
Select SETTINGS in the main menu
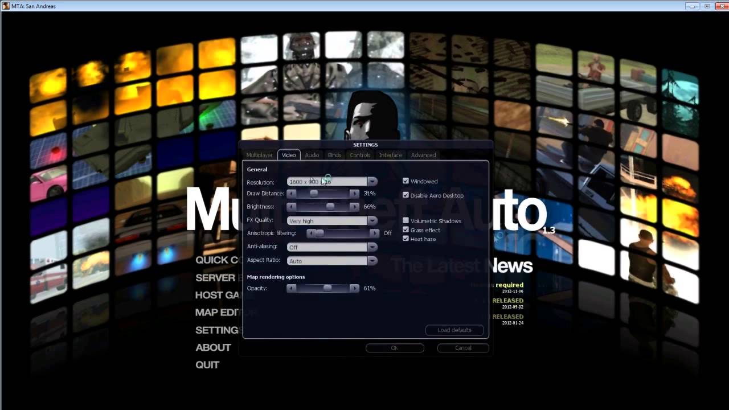[217, 330]
